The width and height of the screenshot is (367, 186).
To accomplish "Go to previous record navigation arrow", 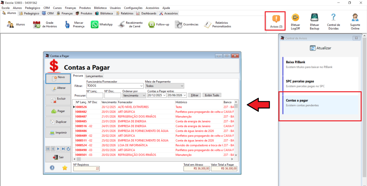I will 53,149.
